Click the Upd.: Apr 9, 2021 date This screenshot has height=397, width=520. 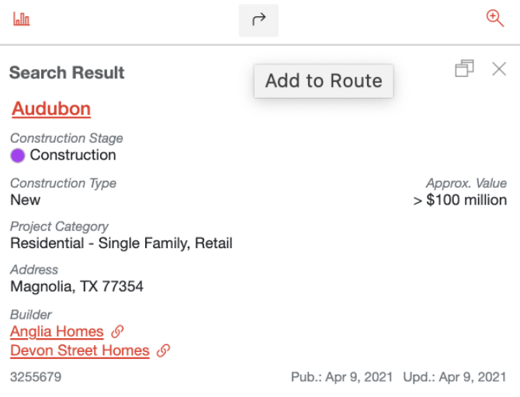455,377
